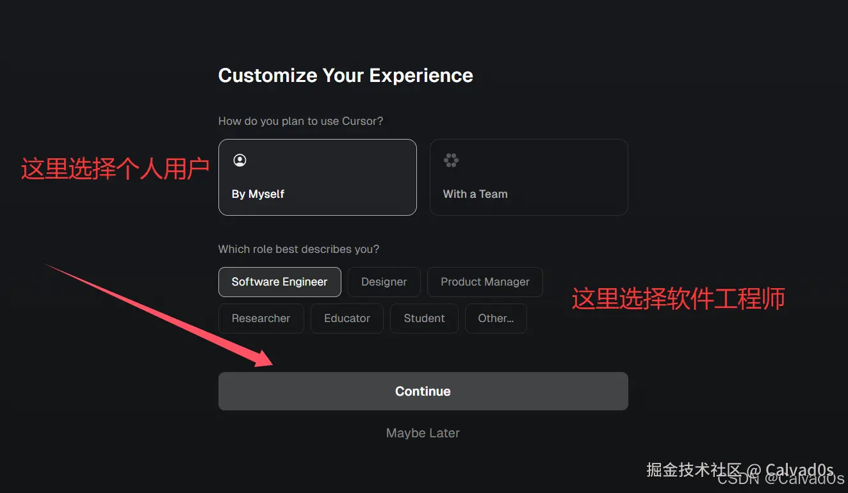Select the Researcher role option
848x493 pixels.
click(261, 318)
